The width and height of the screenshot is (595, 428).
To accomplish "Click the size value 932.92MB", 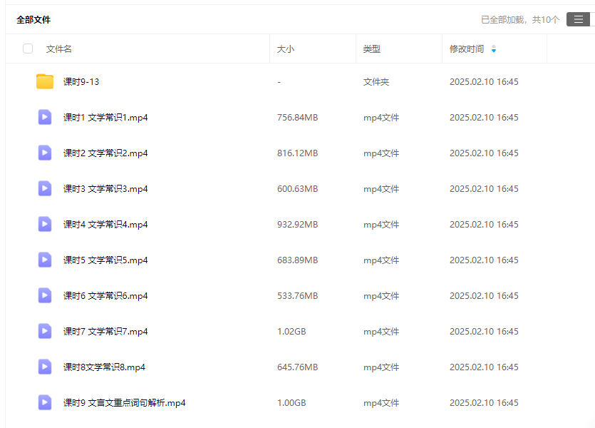I will click(298, 225).
